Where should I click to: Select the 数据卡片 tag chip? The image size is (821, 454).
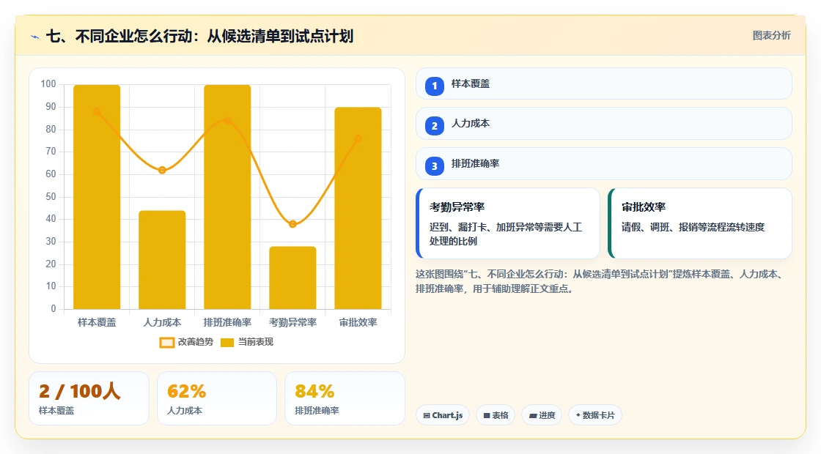[594, 415]
